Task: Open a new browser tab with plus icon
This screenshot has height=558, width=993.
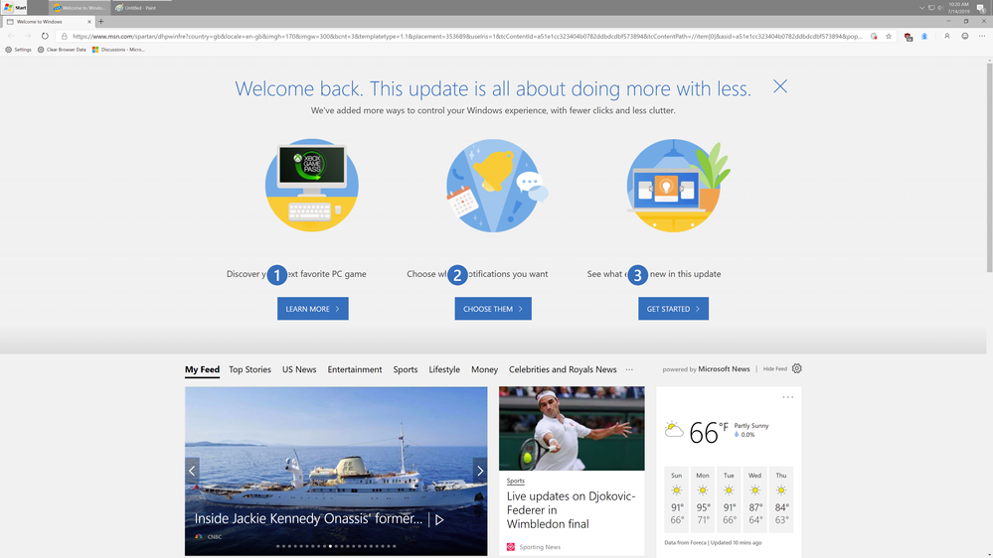Action: pyautogui.click(x=100, y=22)
